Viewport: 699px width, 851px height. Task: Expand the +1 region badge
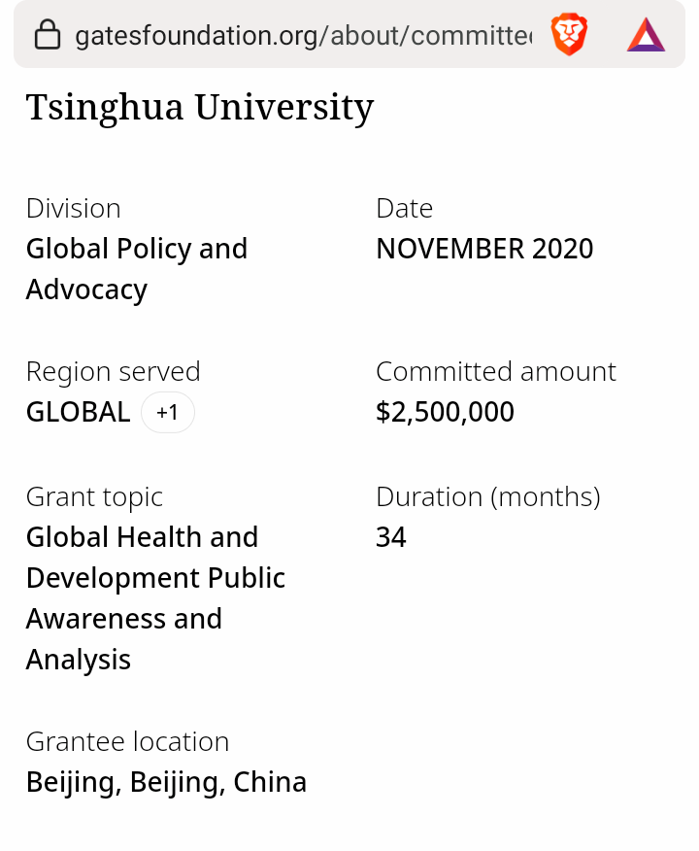(x=168, y=413)
